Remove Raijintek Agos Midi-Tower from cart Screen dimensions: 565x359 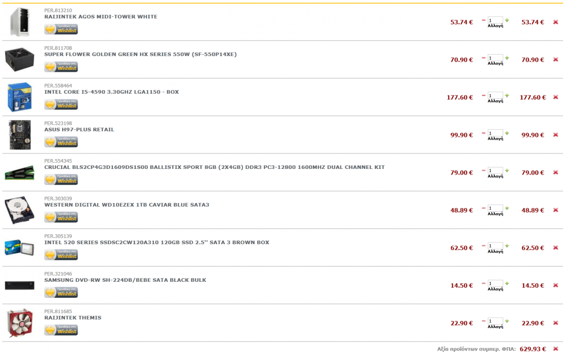point(556,22)
